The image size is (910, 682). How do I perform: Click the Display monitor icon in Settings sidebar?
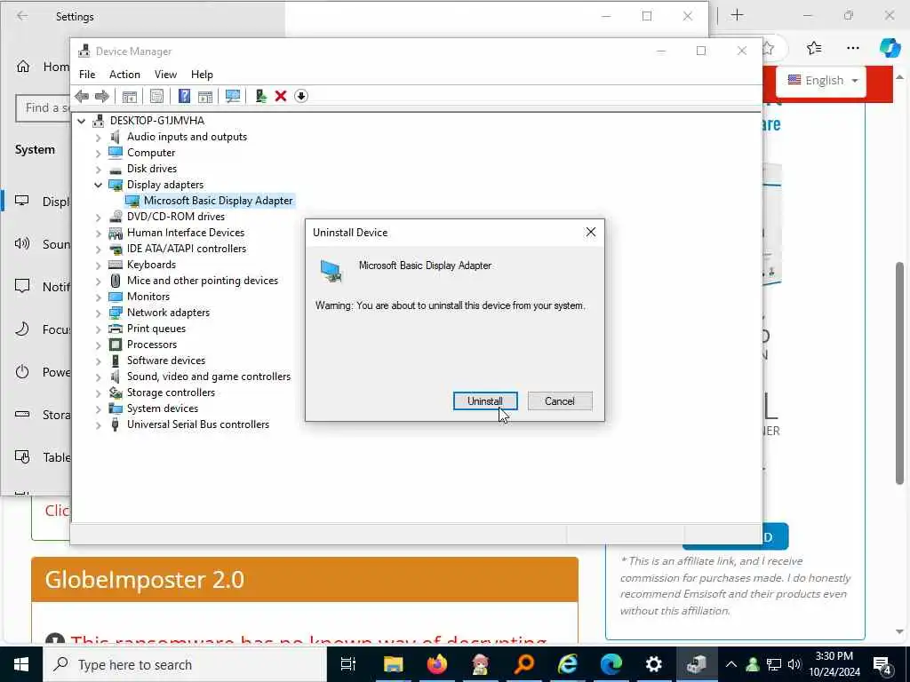tap(22, 201)
